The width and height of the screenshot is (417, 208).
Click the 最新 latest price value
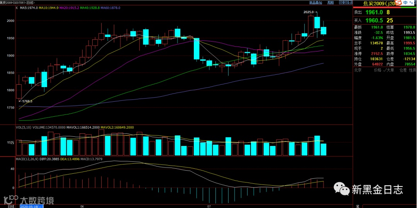tap(377, 27)
